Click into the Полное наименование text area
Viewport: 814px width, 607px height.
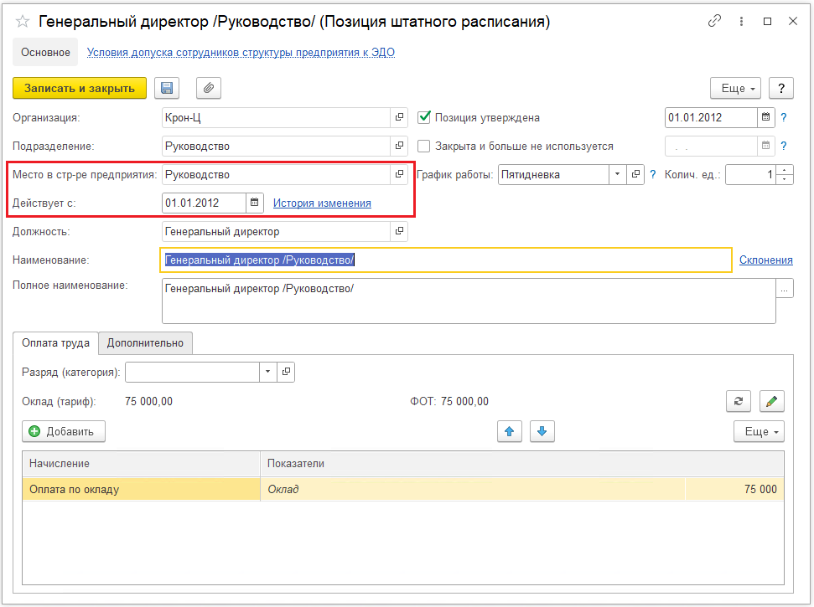coord(469,301)
